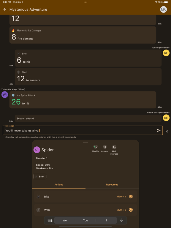Choose the "We" keyboard suggestion
Screen dimensions: 171x228
pos(65,221)
